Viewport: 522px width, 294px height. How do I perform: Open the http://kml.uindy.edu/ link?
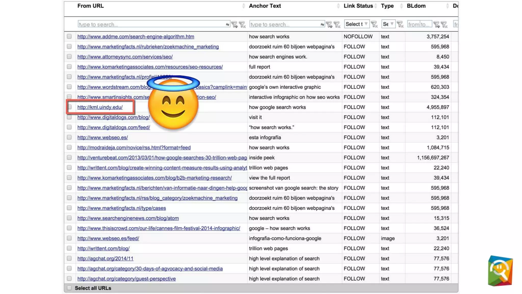[100, 107]
